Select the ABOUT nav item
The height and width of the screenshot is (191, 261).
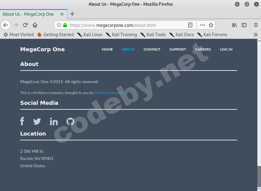pyautogui.click(x=128, y=49)
